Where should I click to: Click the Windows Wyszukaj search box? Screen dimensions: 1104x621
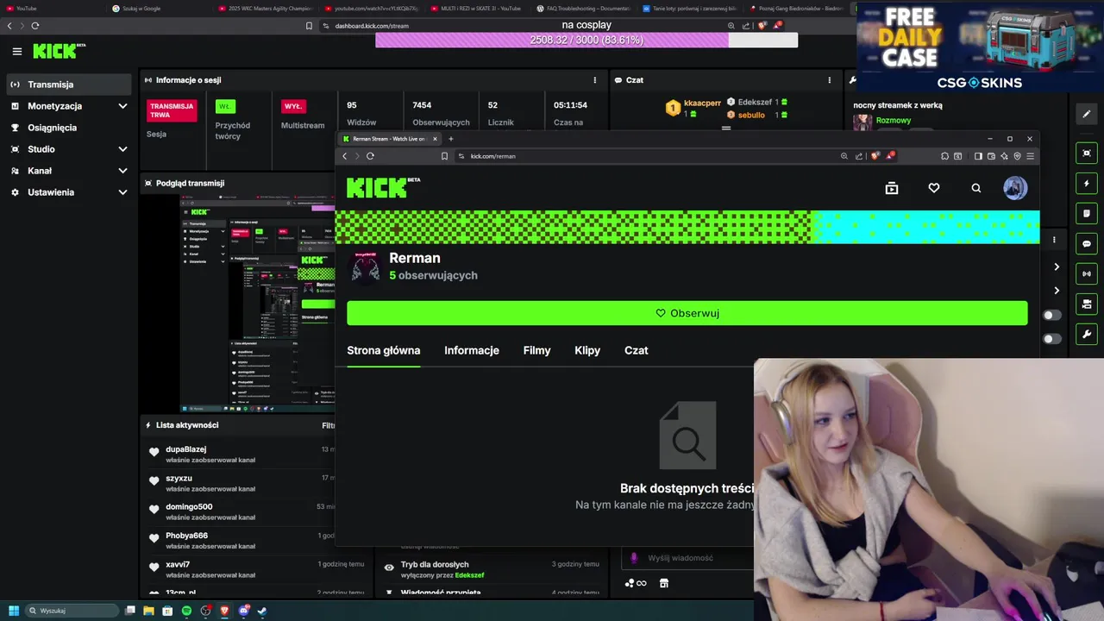coord(72,611)
